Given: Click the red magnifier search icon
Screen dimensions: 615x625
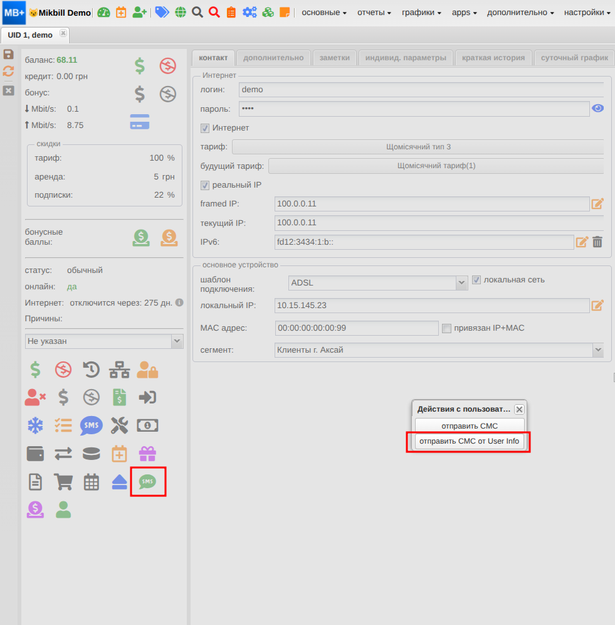Looking at the screenshot, I should tap(214, 13).
